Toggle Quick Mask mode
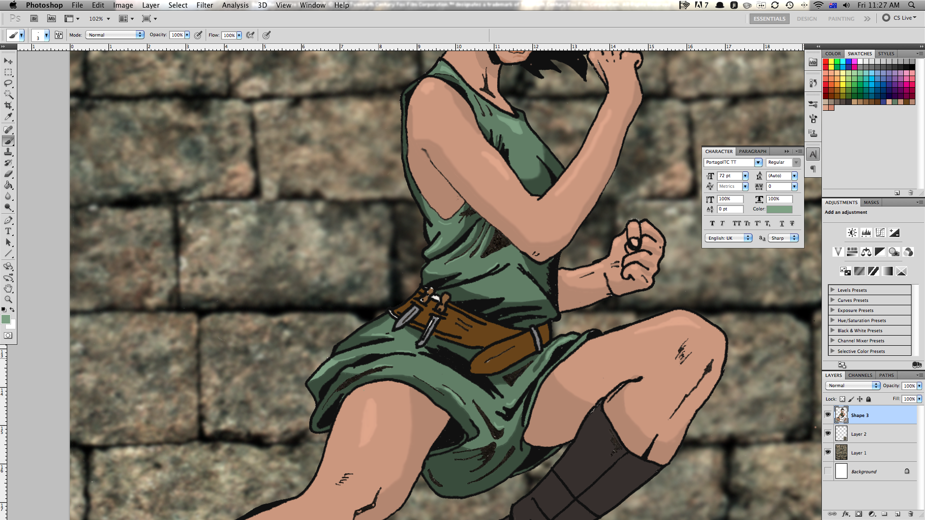The image size is (925, 520). point(8,336)
